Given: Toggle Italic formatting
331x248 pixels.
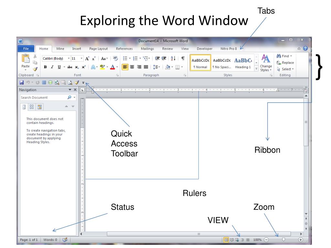Looking at the screenshot, I should point(52,67).
